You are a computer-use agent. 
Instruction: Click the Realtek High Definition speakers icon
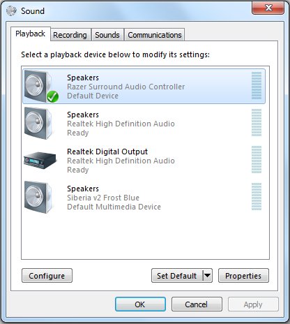(x=38, y=124)
